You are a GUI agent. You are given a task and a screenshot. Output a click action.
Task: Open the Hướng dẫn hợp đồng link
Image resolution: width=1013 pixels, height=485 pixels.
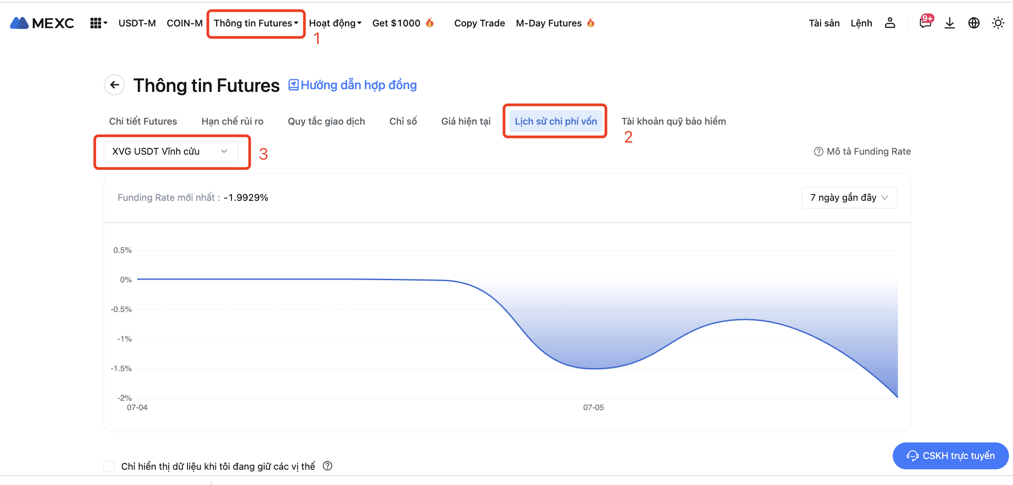353,85
